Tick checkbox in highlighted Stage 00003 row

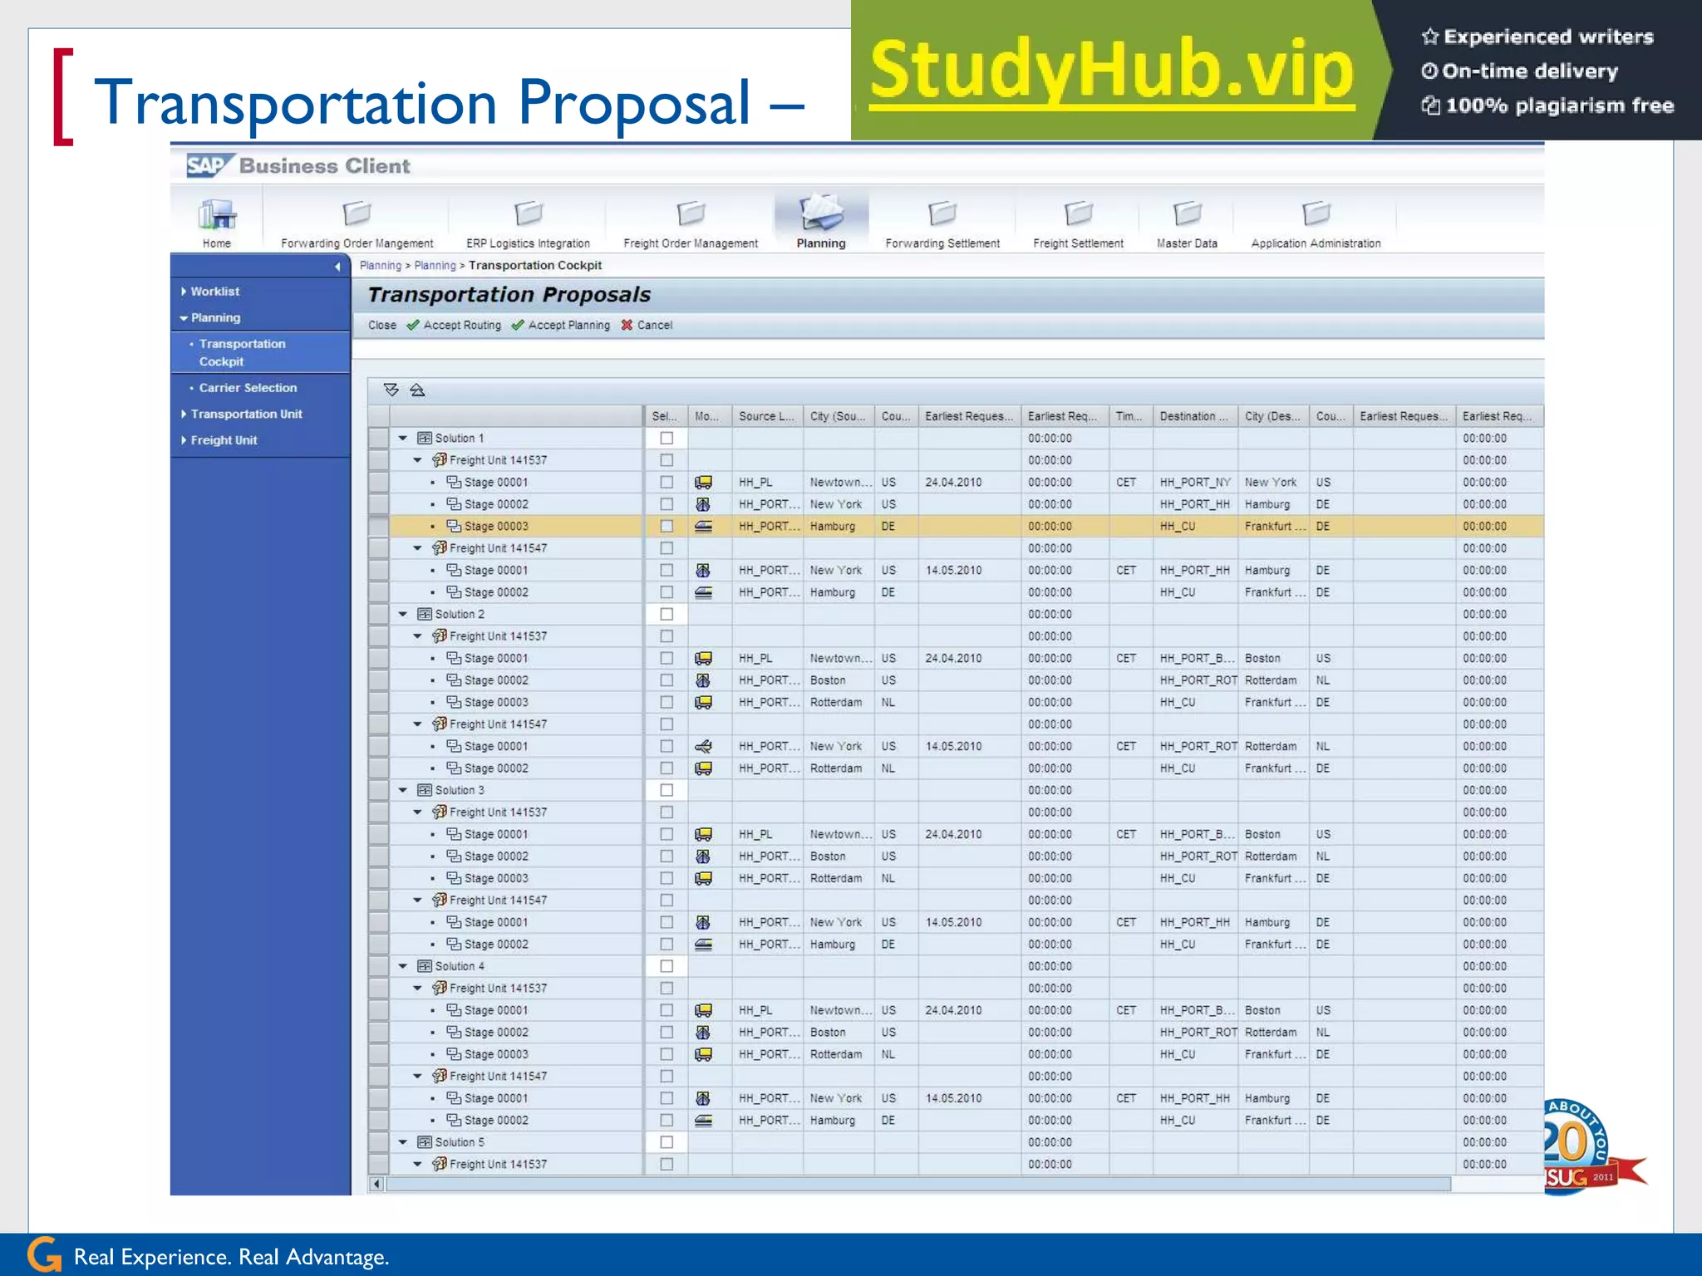pyautogui.click(x=667, y=526)
